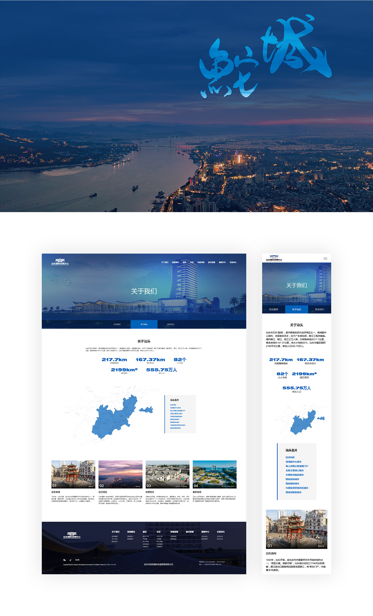Click the mobile header logo
Viewport: 373px width, 616px height.
(274, 258)
